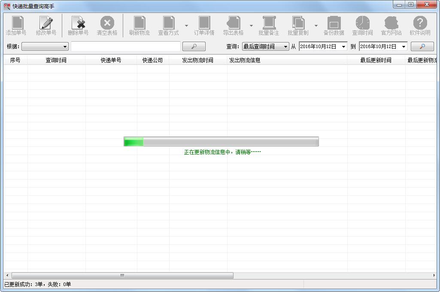Expand the 批量复制 dropdown arrow
Image resolution: width=440 pixels, height=292 pixels.
point(316,26)
